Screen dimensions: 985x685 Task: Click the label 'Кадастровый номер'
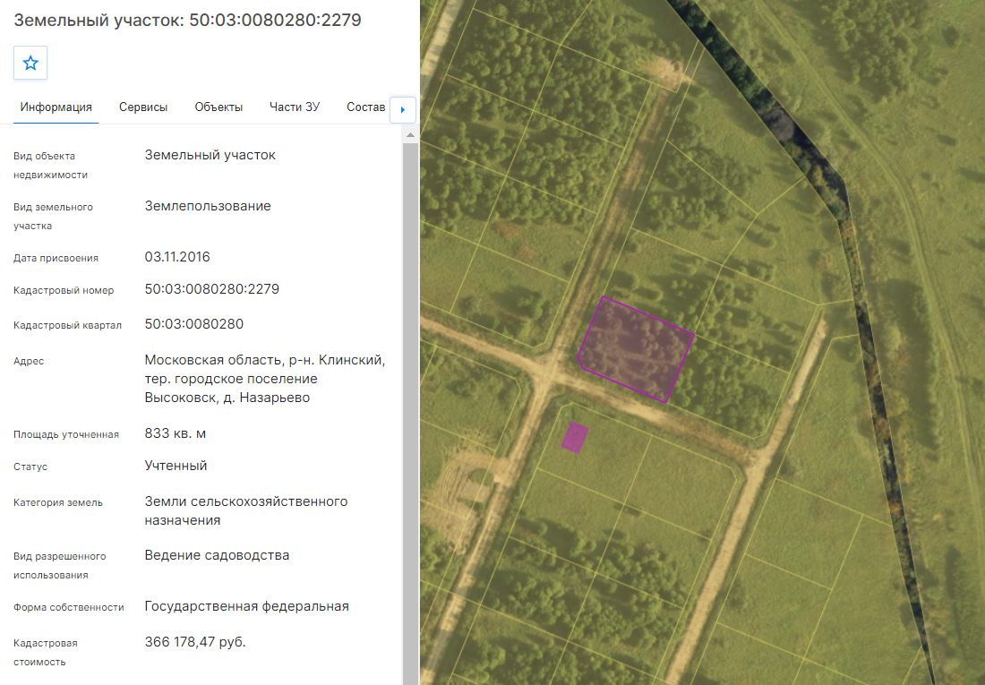[x=64, y=290]
